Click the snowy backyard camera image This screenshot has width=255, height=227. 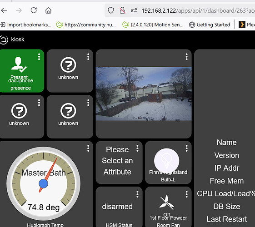[144, 94]
